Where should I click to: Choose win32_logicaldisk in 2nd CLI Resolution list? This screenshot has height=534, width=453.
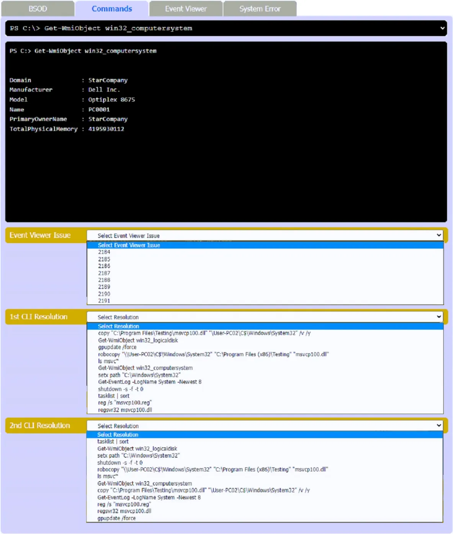point(265,449)
